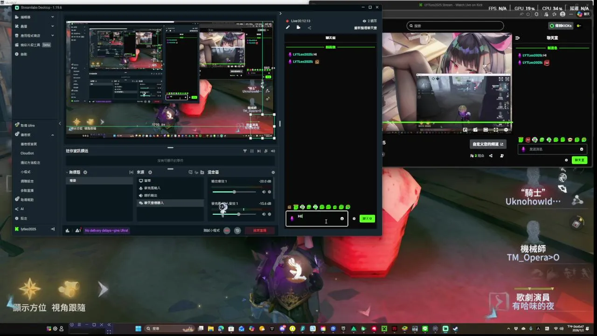Collapse the chat panel with the right arrow

(280, 13)
